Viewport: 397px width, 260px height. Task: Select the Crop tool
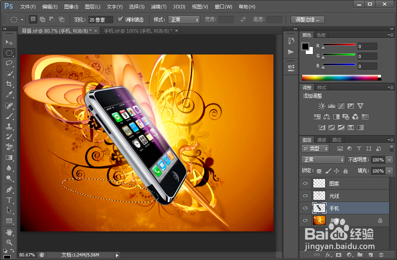(9, 84)
